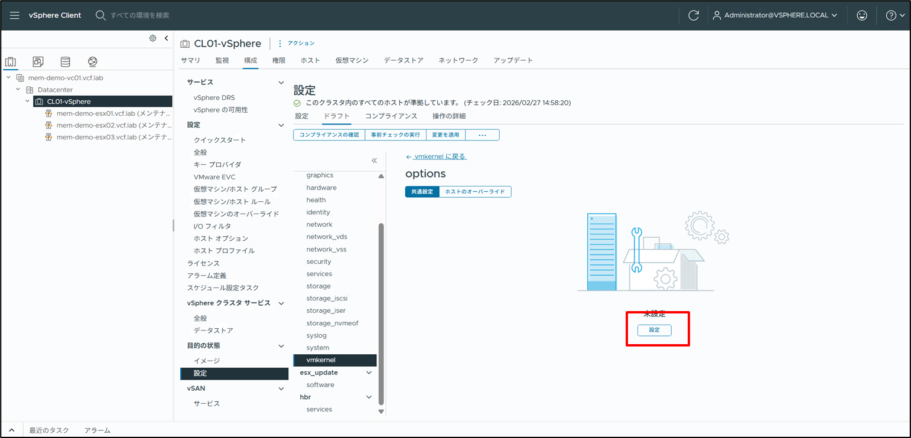Viewport: 911px width, 438px height.
Task: Switch to Storage inventory icon
Action: (65, 62)
